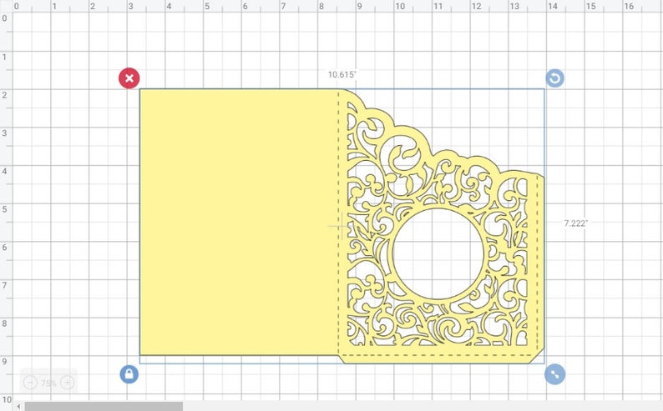Click the resize handle of the selection
Screen dimensions: 663x411
[x=554, y=374]
